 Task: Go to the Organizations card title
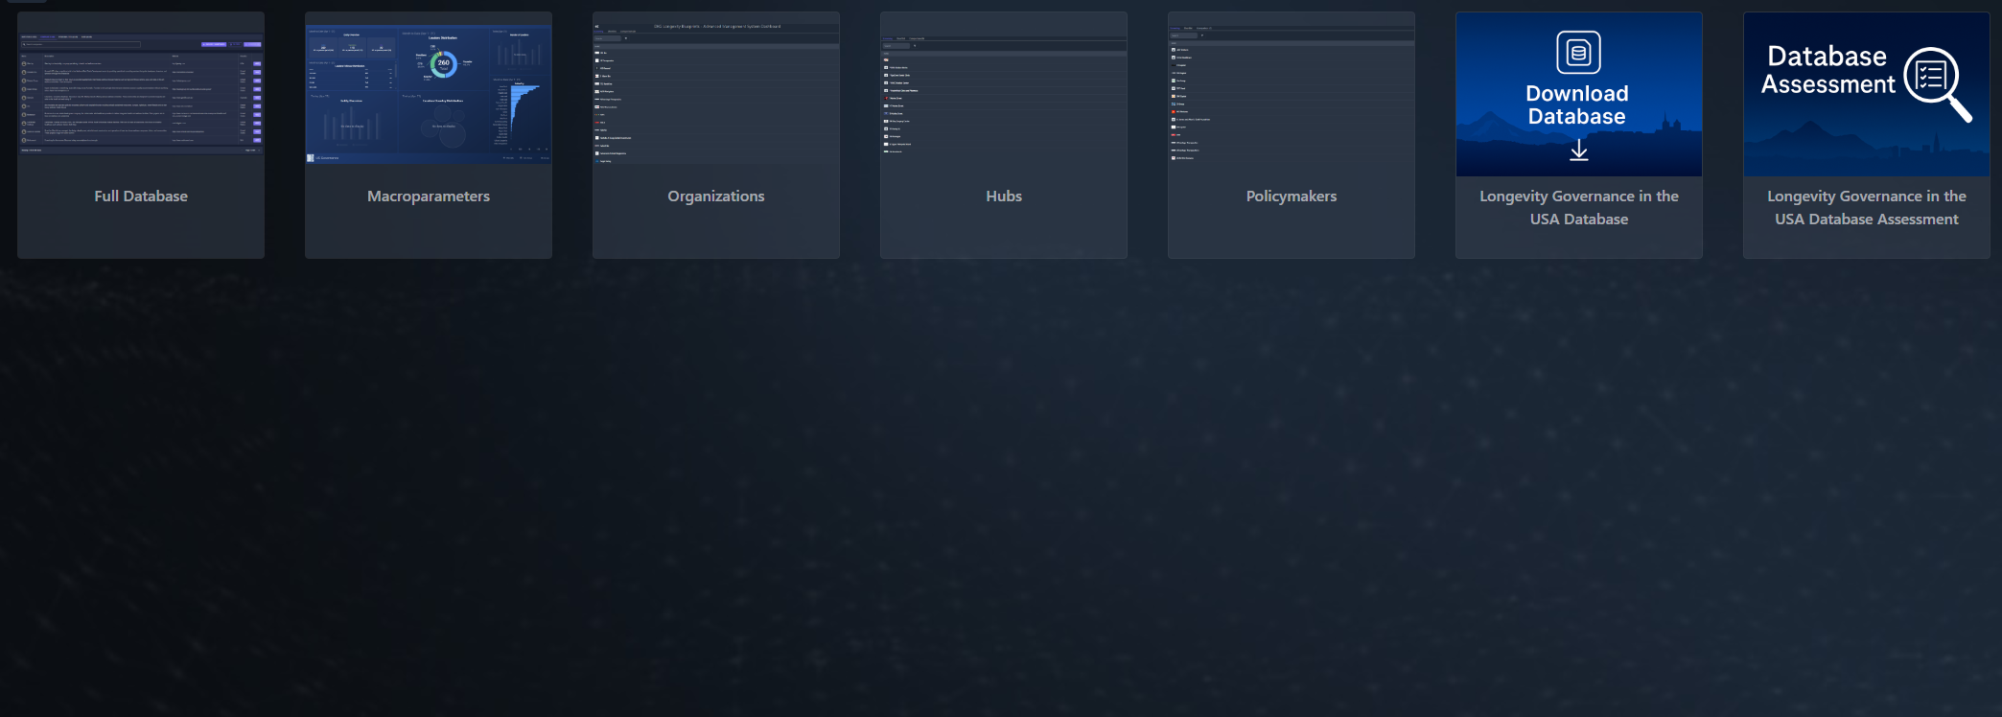point(716,197)
